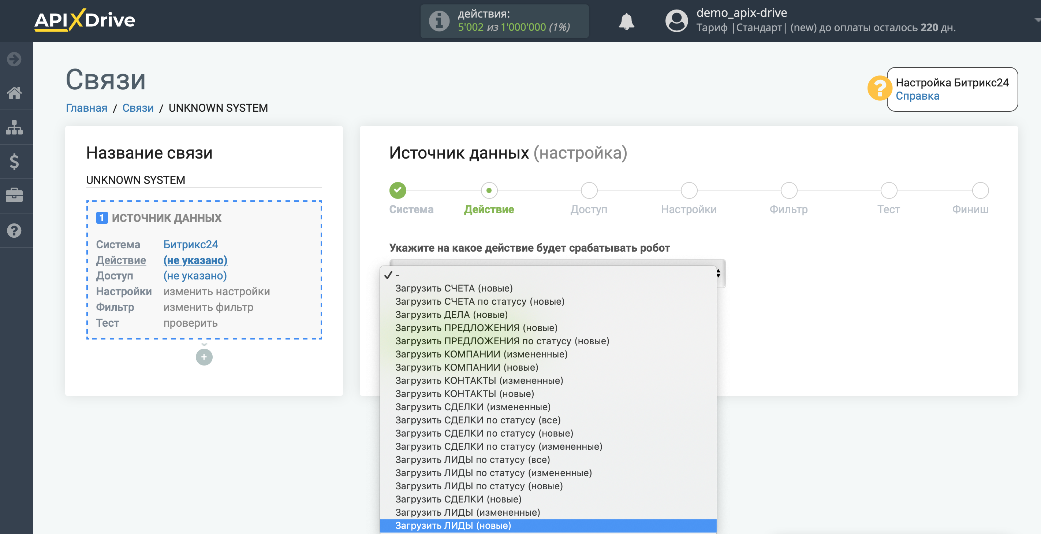Choose Загрузить ДЕЛА (новые)
Image resolution: width=1041 pixels, height=534 pixels.
click(548, 315)
